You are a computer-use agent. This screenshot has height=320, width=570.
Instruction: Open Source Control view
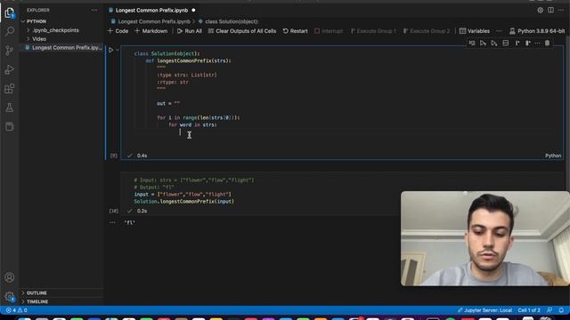[x=10, y=50]
